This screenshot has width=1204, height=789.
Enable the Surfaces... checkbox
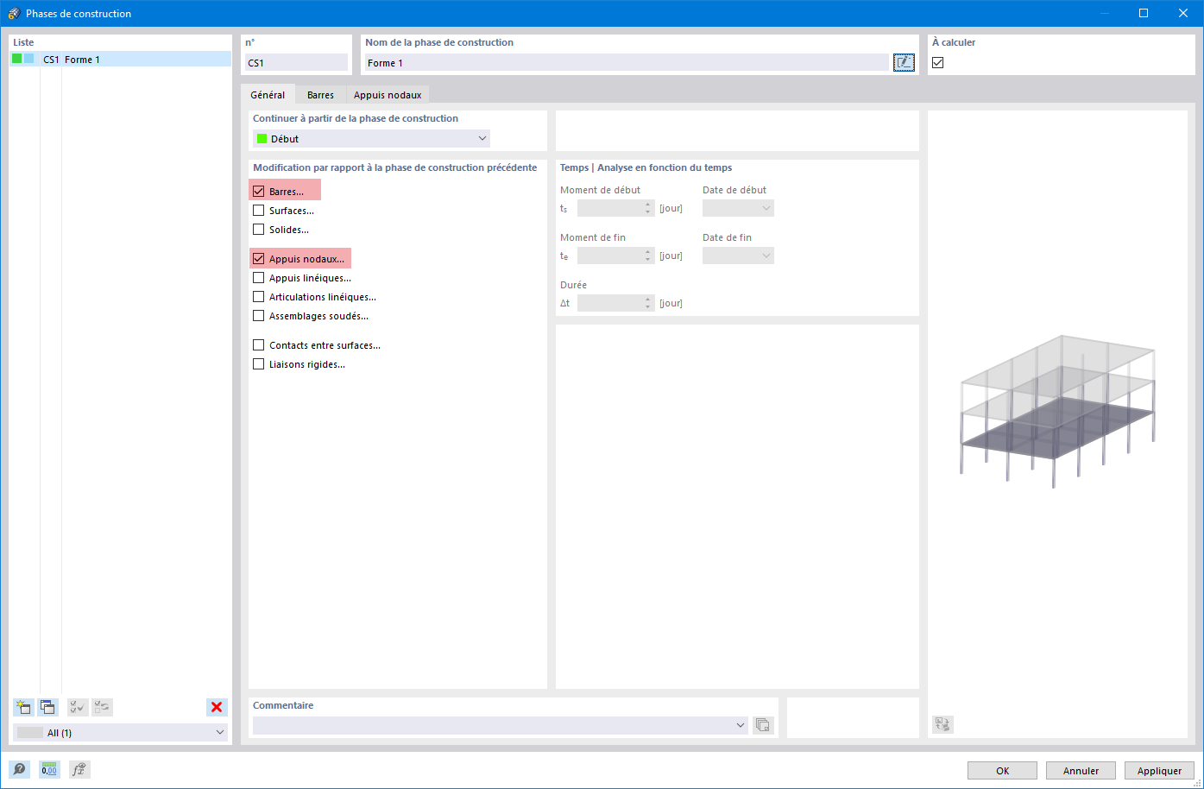(x=258, y=210)
